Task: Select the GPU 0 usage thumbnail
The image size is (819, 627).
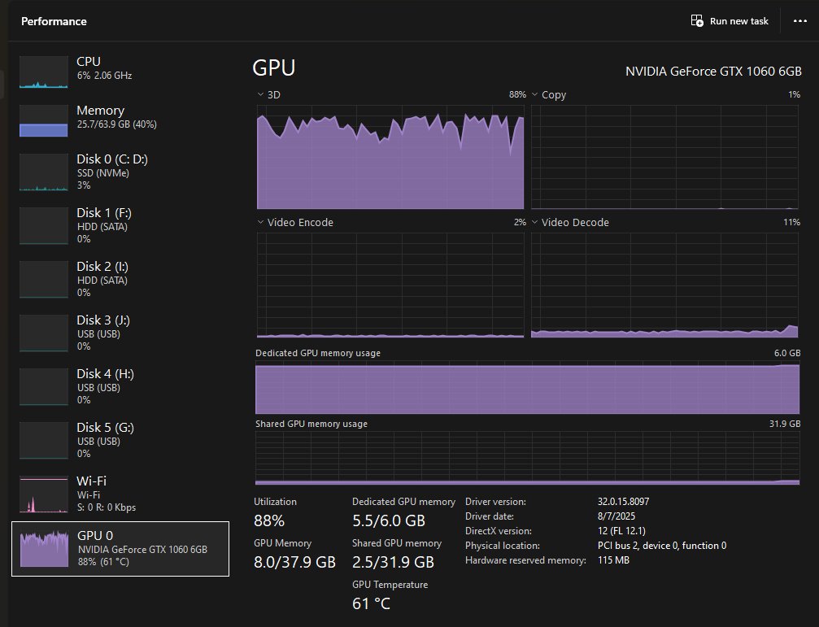Action: pos(44,548)
